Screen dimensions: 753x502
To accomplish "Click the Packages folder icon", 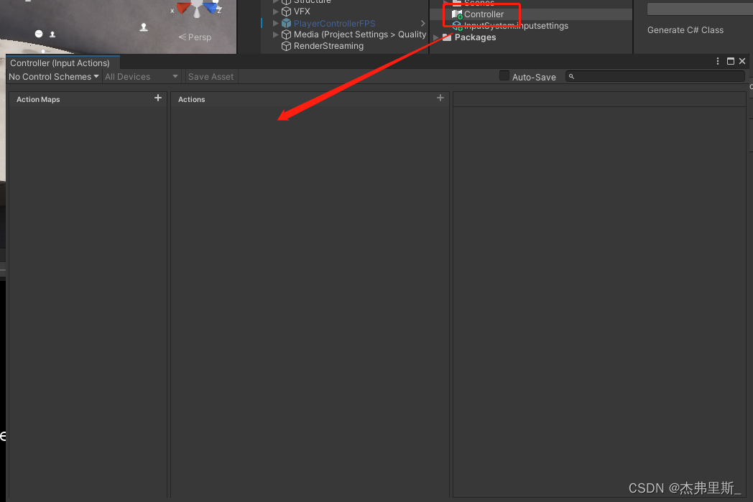I will pyautogui.click(x=446, y=37).
